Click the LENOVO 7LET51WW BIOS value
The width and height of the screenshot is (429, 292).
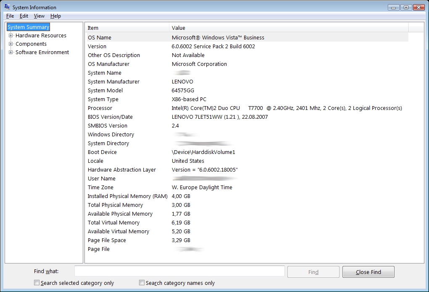[x=220, y=117]
